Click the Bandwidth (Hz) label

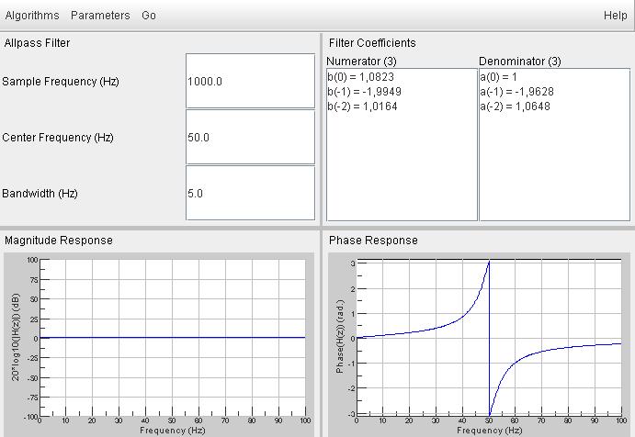click(40, 194)
